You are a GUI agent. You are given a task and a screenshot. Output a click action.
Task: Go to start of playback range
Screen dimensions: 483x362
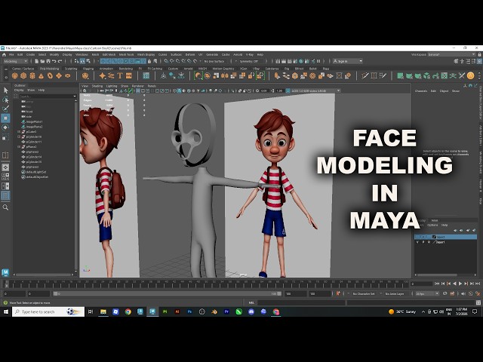click(437, 284)
